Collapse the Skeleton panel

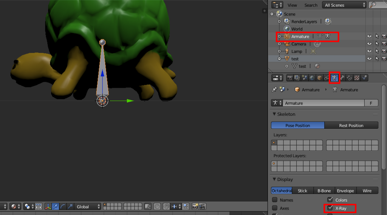274,114
